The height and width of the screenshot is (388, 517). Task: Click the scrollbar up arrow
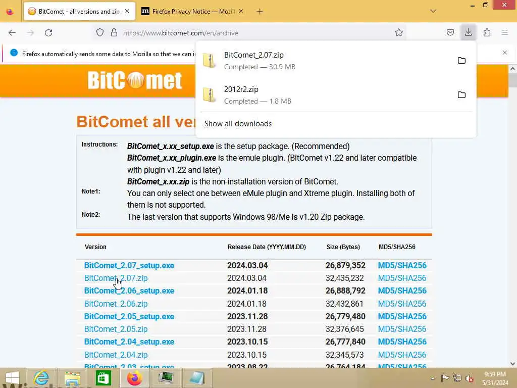pos(512,69)
